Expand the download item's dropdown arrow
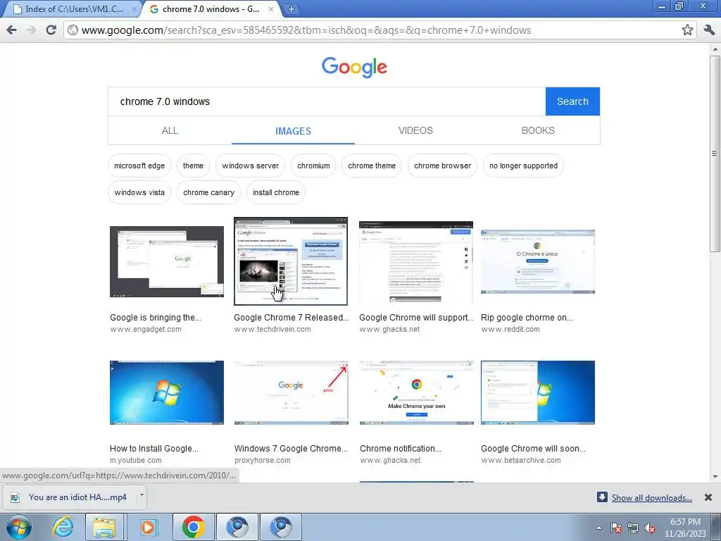The width and height of the screenshot is (721, 541). (x=142, y=496)
